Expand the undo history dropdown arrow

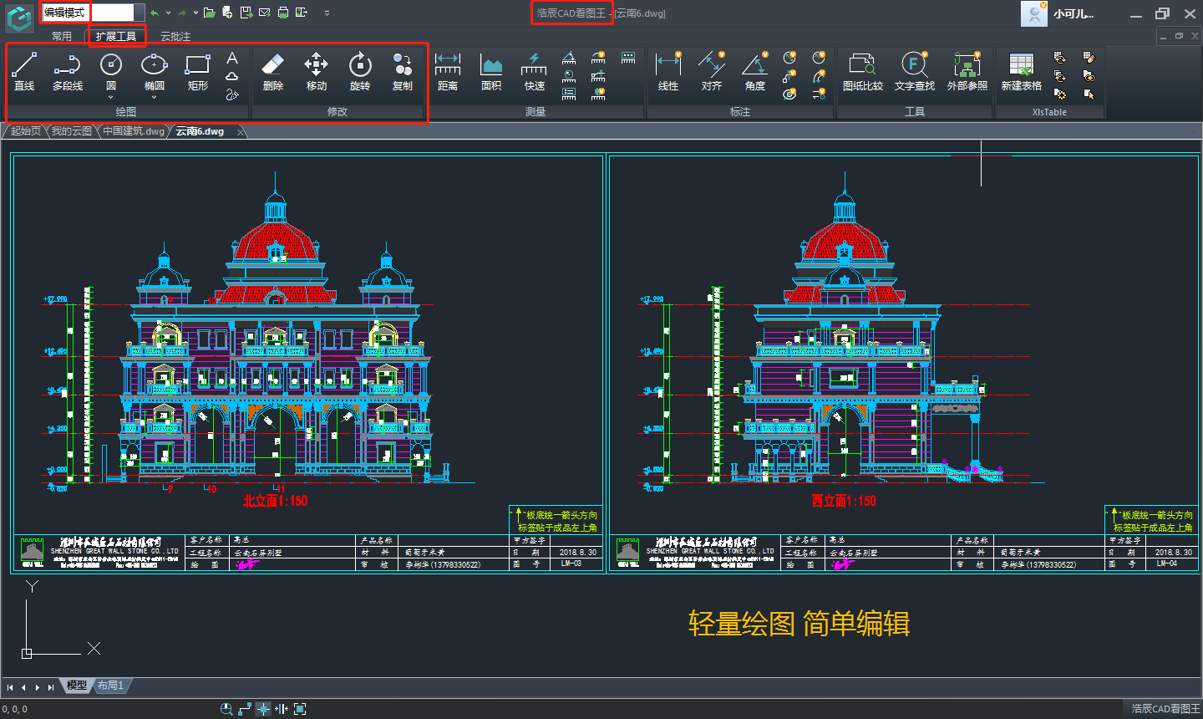[x=167, y=13]
